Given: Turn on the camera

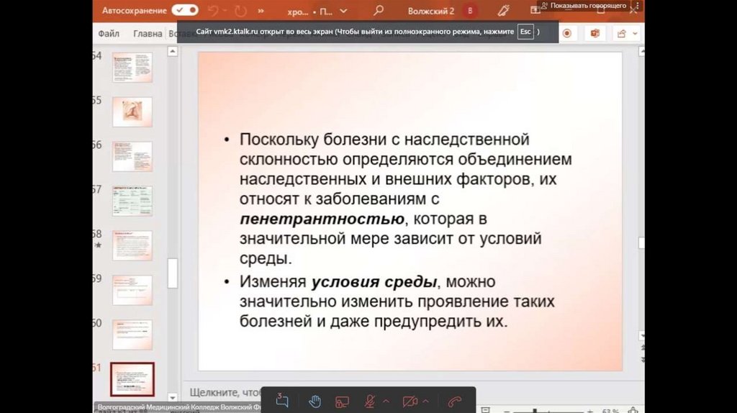Looking at the screenshot, I should tap(410, 401).
